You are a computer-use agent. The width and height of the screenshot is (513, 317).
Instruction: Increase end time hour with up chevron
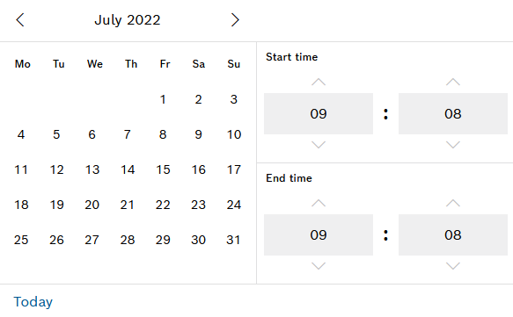coord(319,203)
